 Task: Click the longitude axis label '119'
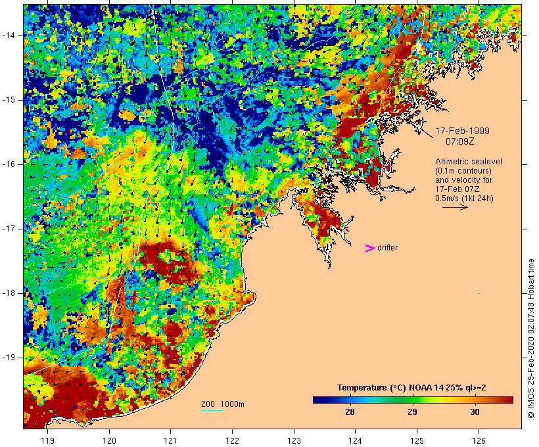tap(48, 440)
